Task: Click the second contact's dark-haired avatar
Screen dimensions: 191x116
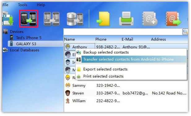Action: [x=68, y=54]
